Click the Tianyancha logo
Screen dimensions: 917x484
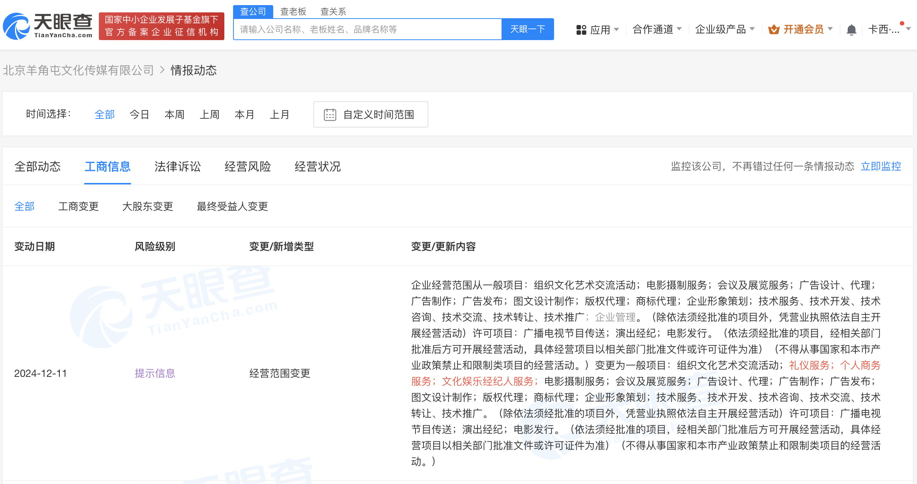tap(48, 26)
